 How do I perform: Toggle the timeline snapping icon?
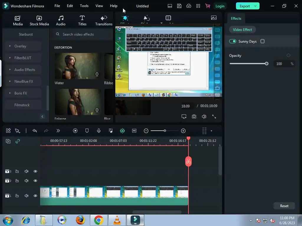tap(122, 131)
